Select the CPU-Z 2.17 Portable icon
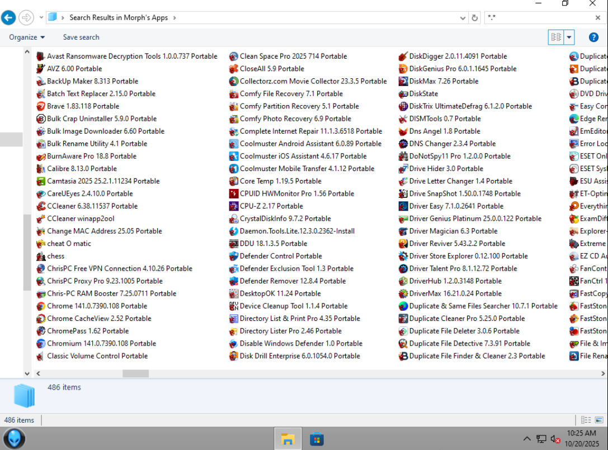Screen dimensions: 608x450 point(233,206)
